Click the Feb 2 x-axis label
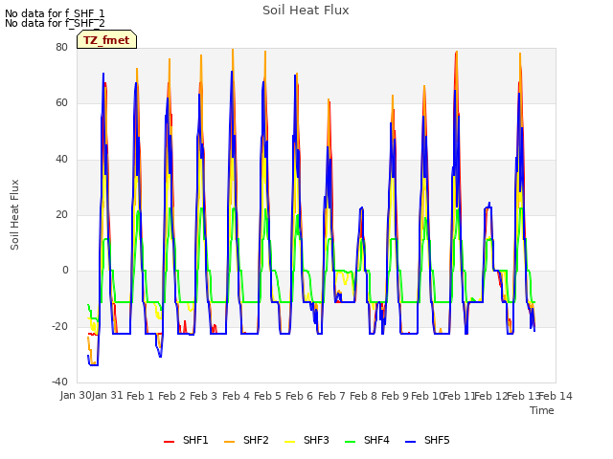This screenshot has height=459, width=613. point(171,396)
